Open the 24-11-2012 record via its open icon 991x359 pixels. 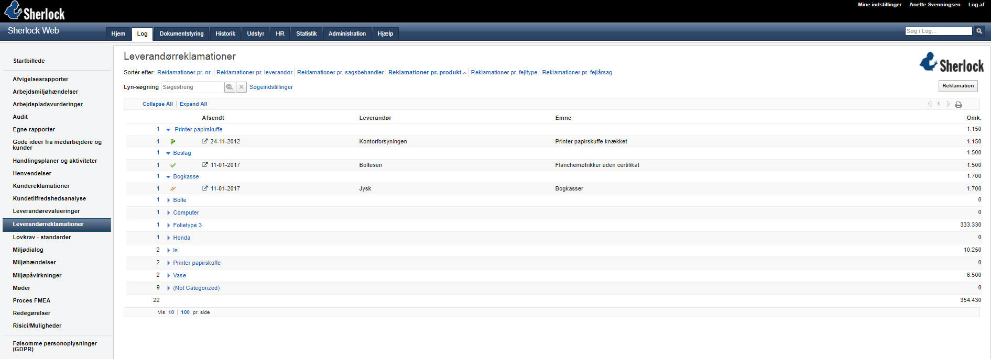(x=205, y=141)
